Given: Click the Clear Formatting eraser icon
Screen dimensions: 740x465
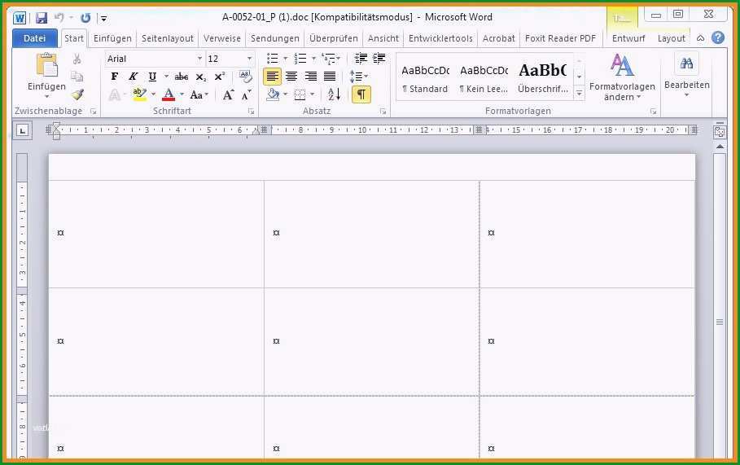Looking at the screenshot, I should click(245, 76).
